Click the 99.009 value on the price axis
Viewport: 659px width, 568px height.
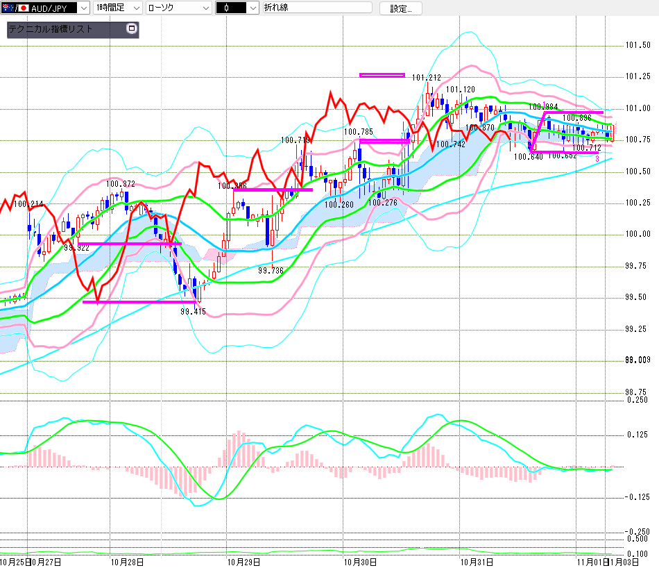(637, 360)
